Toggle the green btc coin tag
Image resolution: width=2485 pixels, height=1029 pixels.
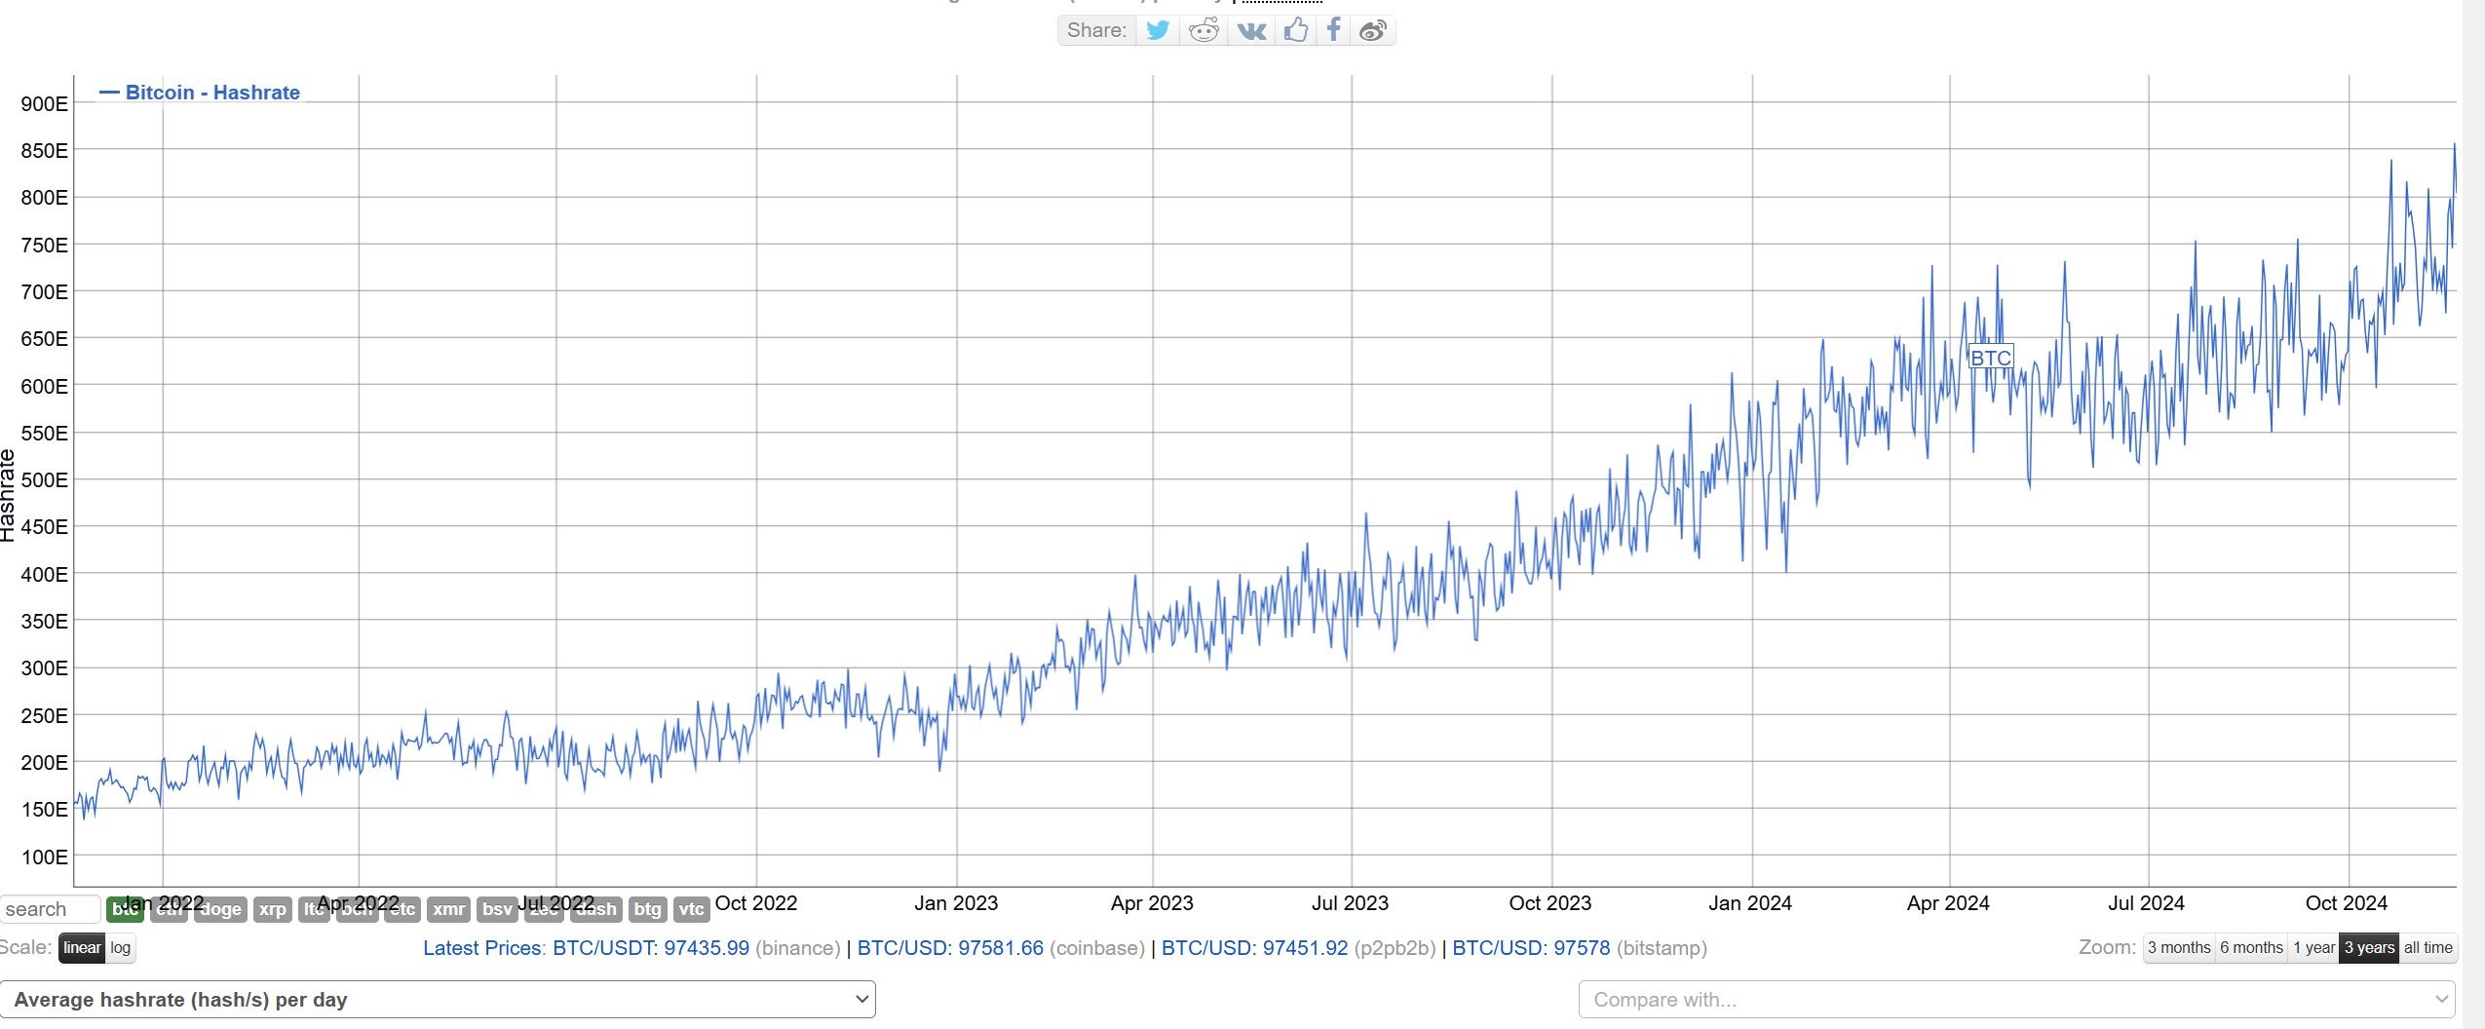pos(125,909)
